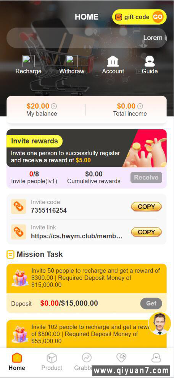This screenshot has height=378, width=174.
Task: Copy the invite link
Action: point(146,232)
